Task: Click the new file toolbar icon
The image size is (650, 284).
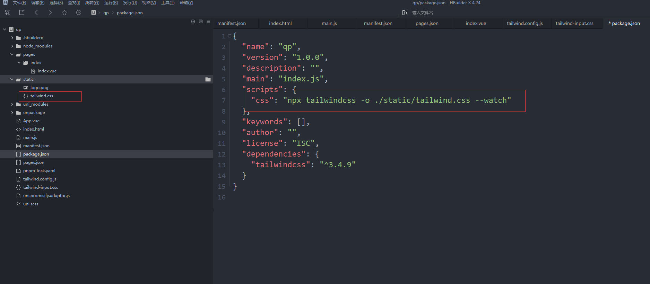Action: (x=8, y=12)
